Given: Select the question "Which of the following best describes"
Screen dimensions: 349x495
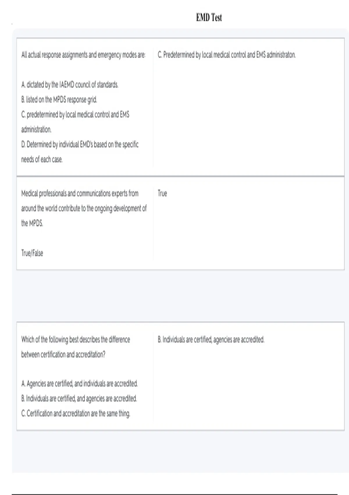Looking at the screenshot, I should (x=76, y=340).
